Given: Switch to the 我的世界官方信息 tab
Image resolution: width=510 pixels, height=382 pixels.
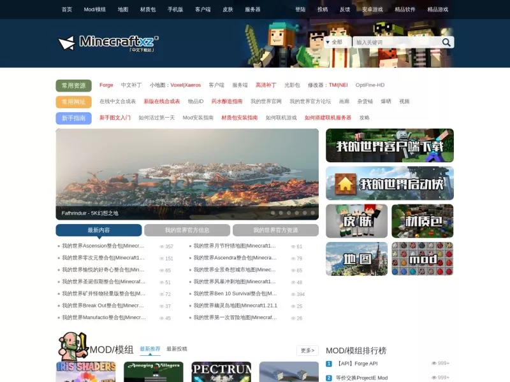Looking at the screenshot, I should [187, 230].
